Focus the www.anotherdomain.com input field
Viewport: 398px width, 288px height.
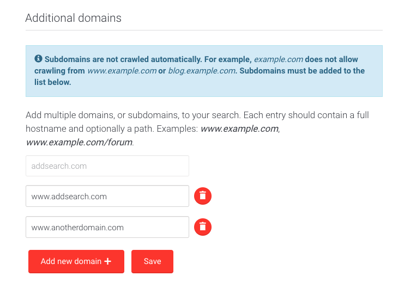pos(107,227)
